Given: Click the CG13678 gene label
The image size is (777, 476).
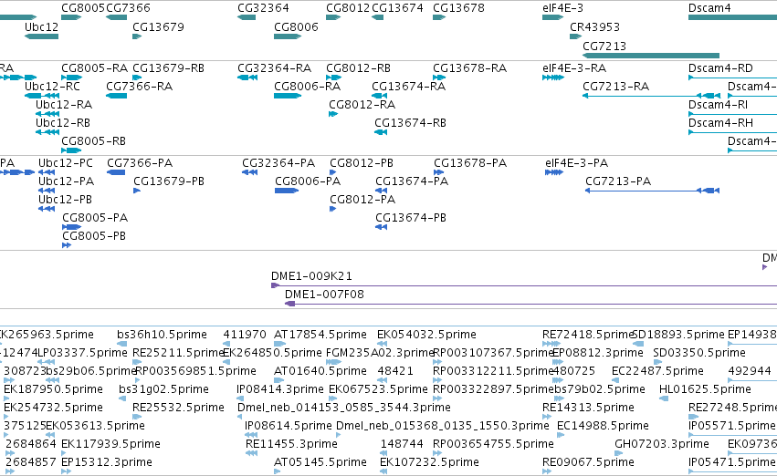Looking at the screenshot, I should (458, 8).
